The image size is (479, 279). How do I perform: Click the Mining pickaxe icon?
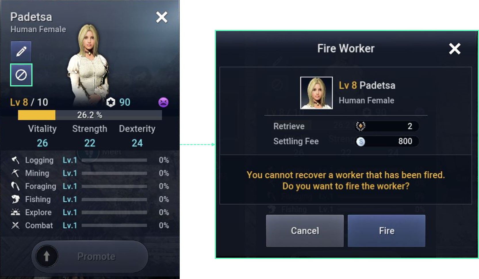pyautogui.click(x=15, y=173)
